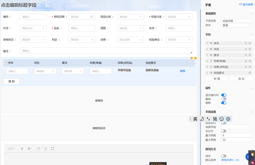Open the 样品分类 dropdown
255x165 pixels.
pos(130,17)
